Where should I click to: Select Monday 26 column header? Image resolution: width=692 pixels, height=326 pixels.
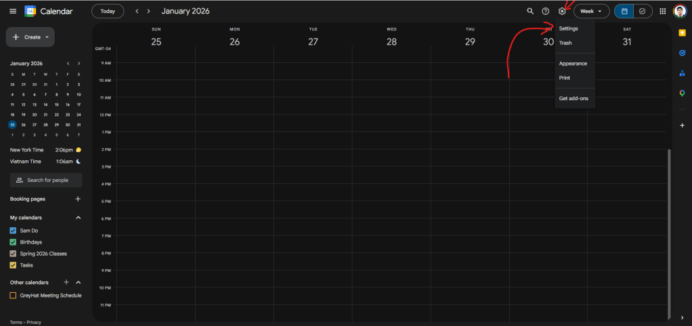(x=234, y=37)
